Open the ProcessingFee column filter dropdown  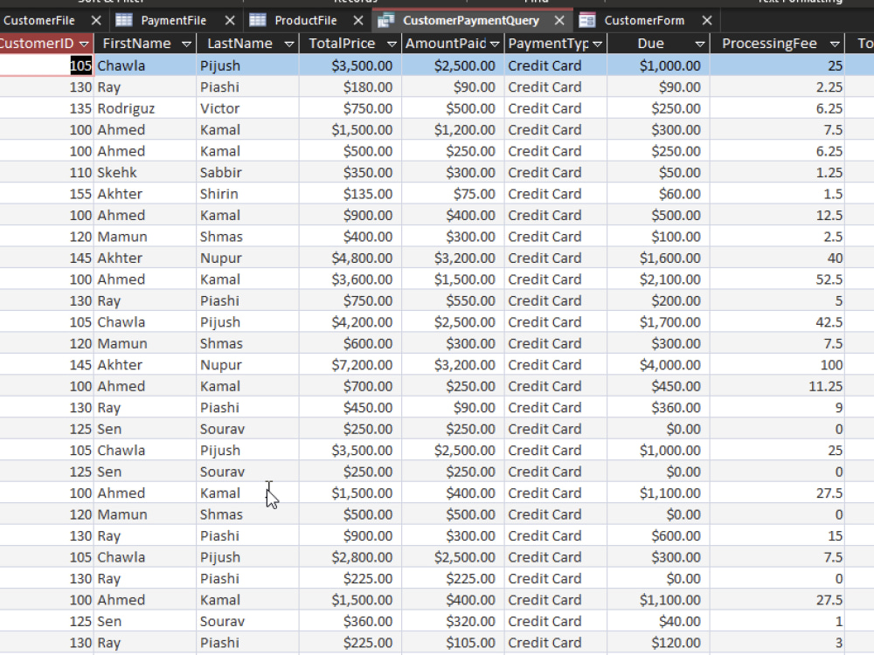(835, 44)
